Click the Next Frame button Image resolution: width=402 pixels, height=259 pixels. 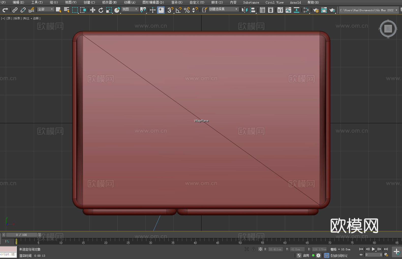(379, 249)
